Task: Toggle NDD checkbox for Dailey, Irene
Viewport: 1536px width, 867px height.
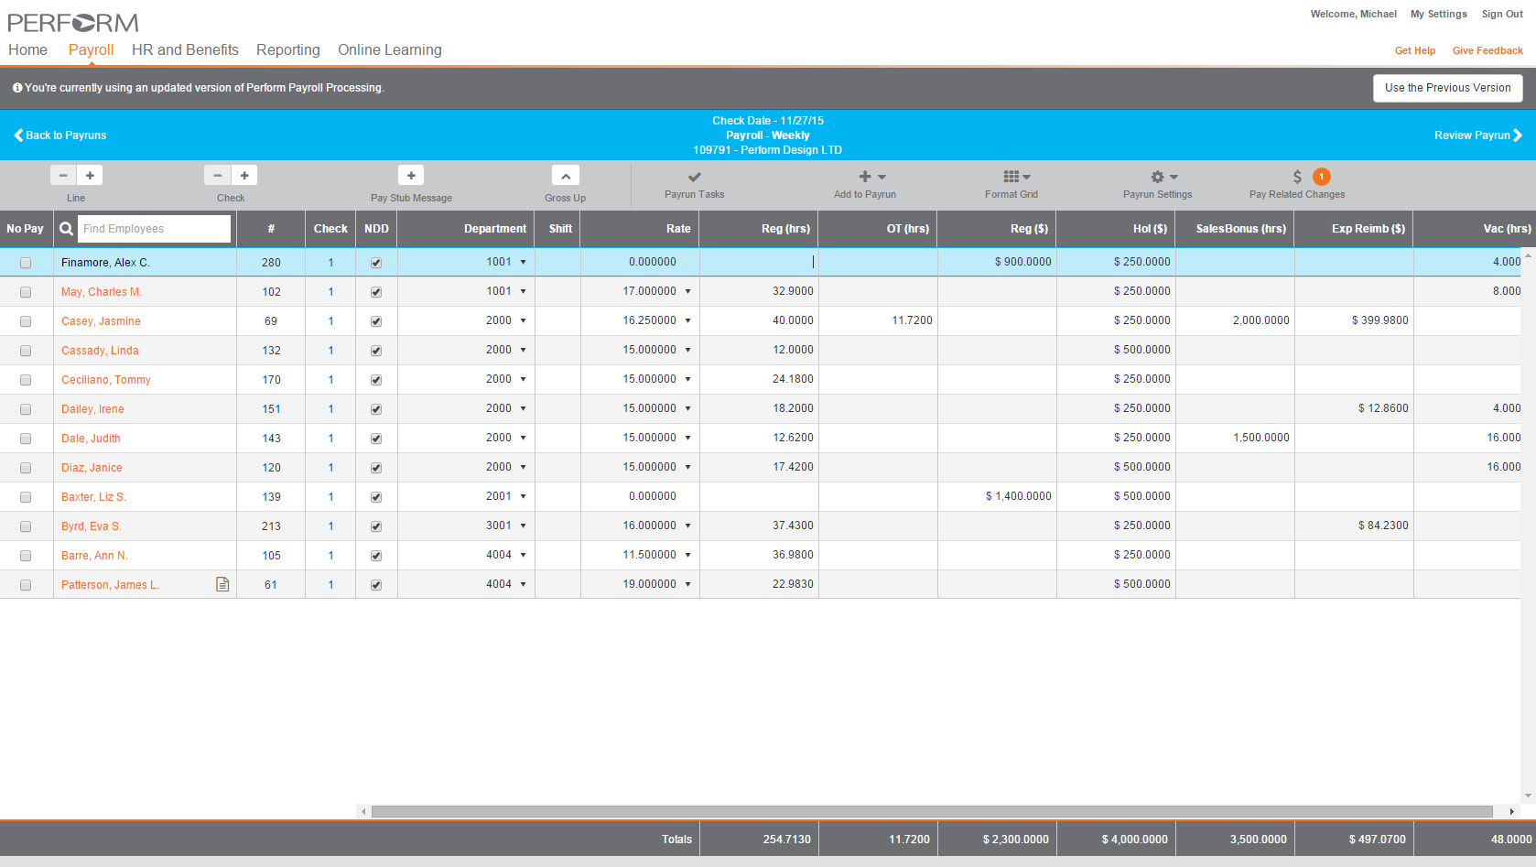Action: pyautogui.click(x=376, y=409)
